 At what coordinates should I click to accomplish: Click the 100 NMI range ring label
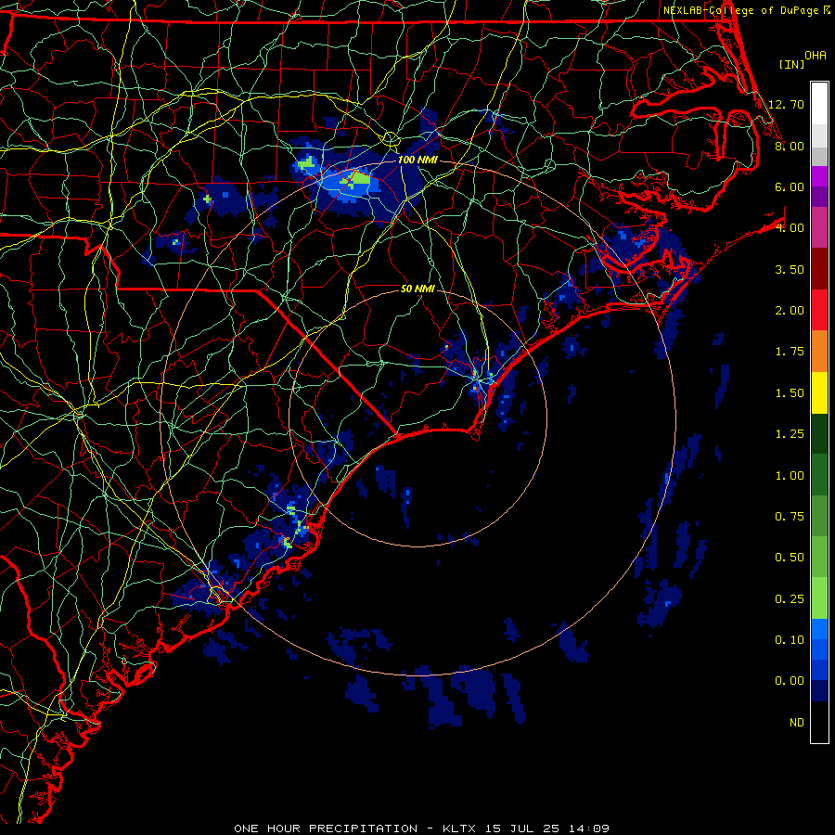coord(417,160)
